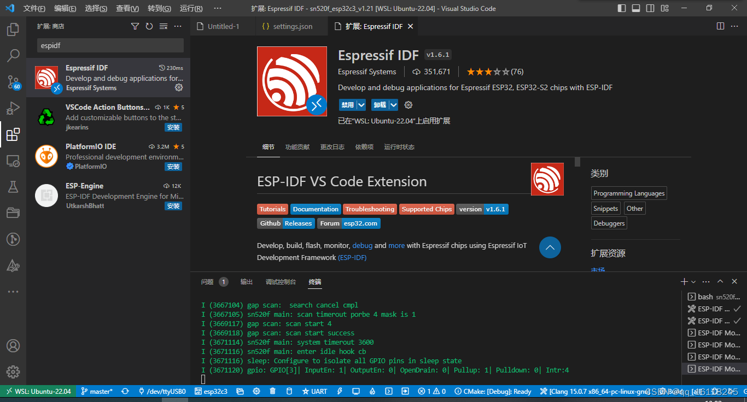Click ESP-IDF build flash monitor flame icon
747x402 pixels.
click(372, 391)
